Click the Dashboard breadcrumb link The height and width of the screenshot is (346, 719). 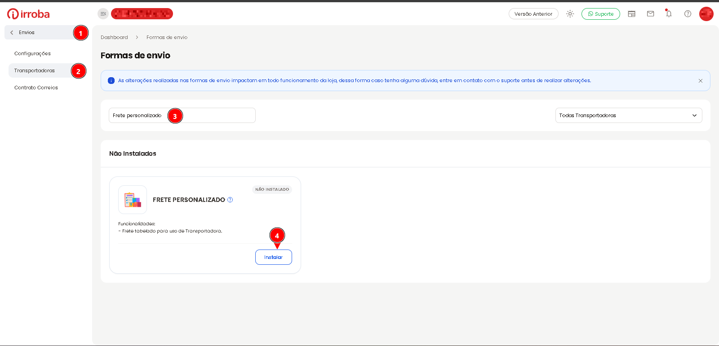pos(114,37)
